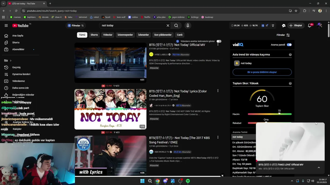Select the 'İzlenenler' filter chip

pyautogui.click(x=144, y=35)
